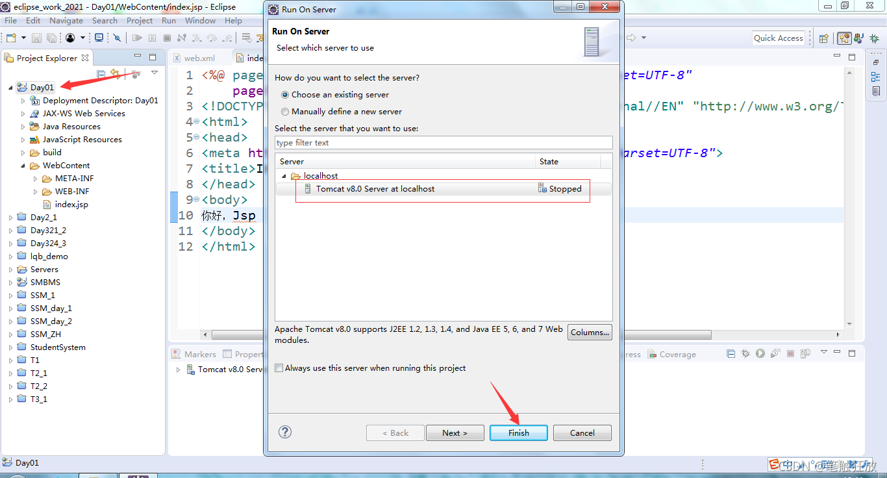Select index.jsp in Project Explorer
Viewport: 887px width, 478px height.
[x=65, y=205]
